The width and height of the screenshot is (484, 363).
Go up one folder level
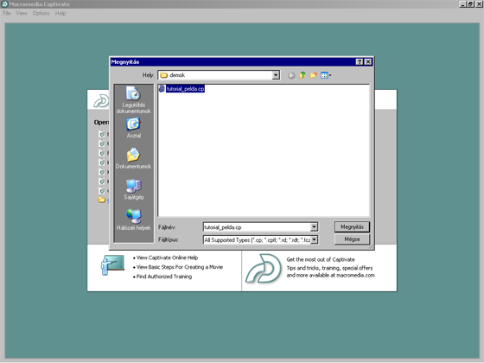tap(302, 75)
